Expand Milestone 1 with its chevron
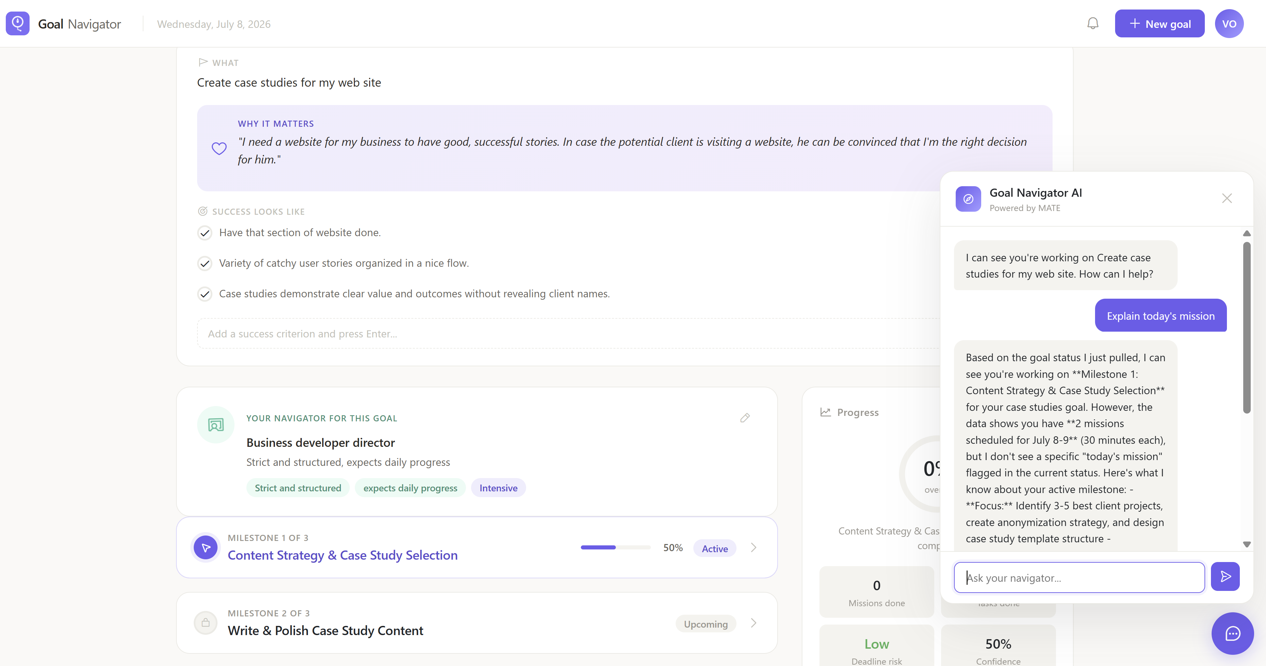The height and width of the screenshot is (666, 1266). pos(753,547)
